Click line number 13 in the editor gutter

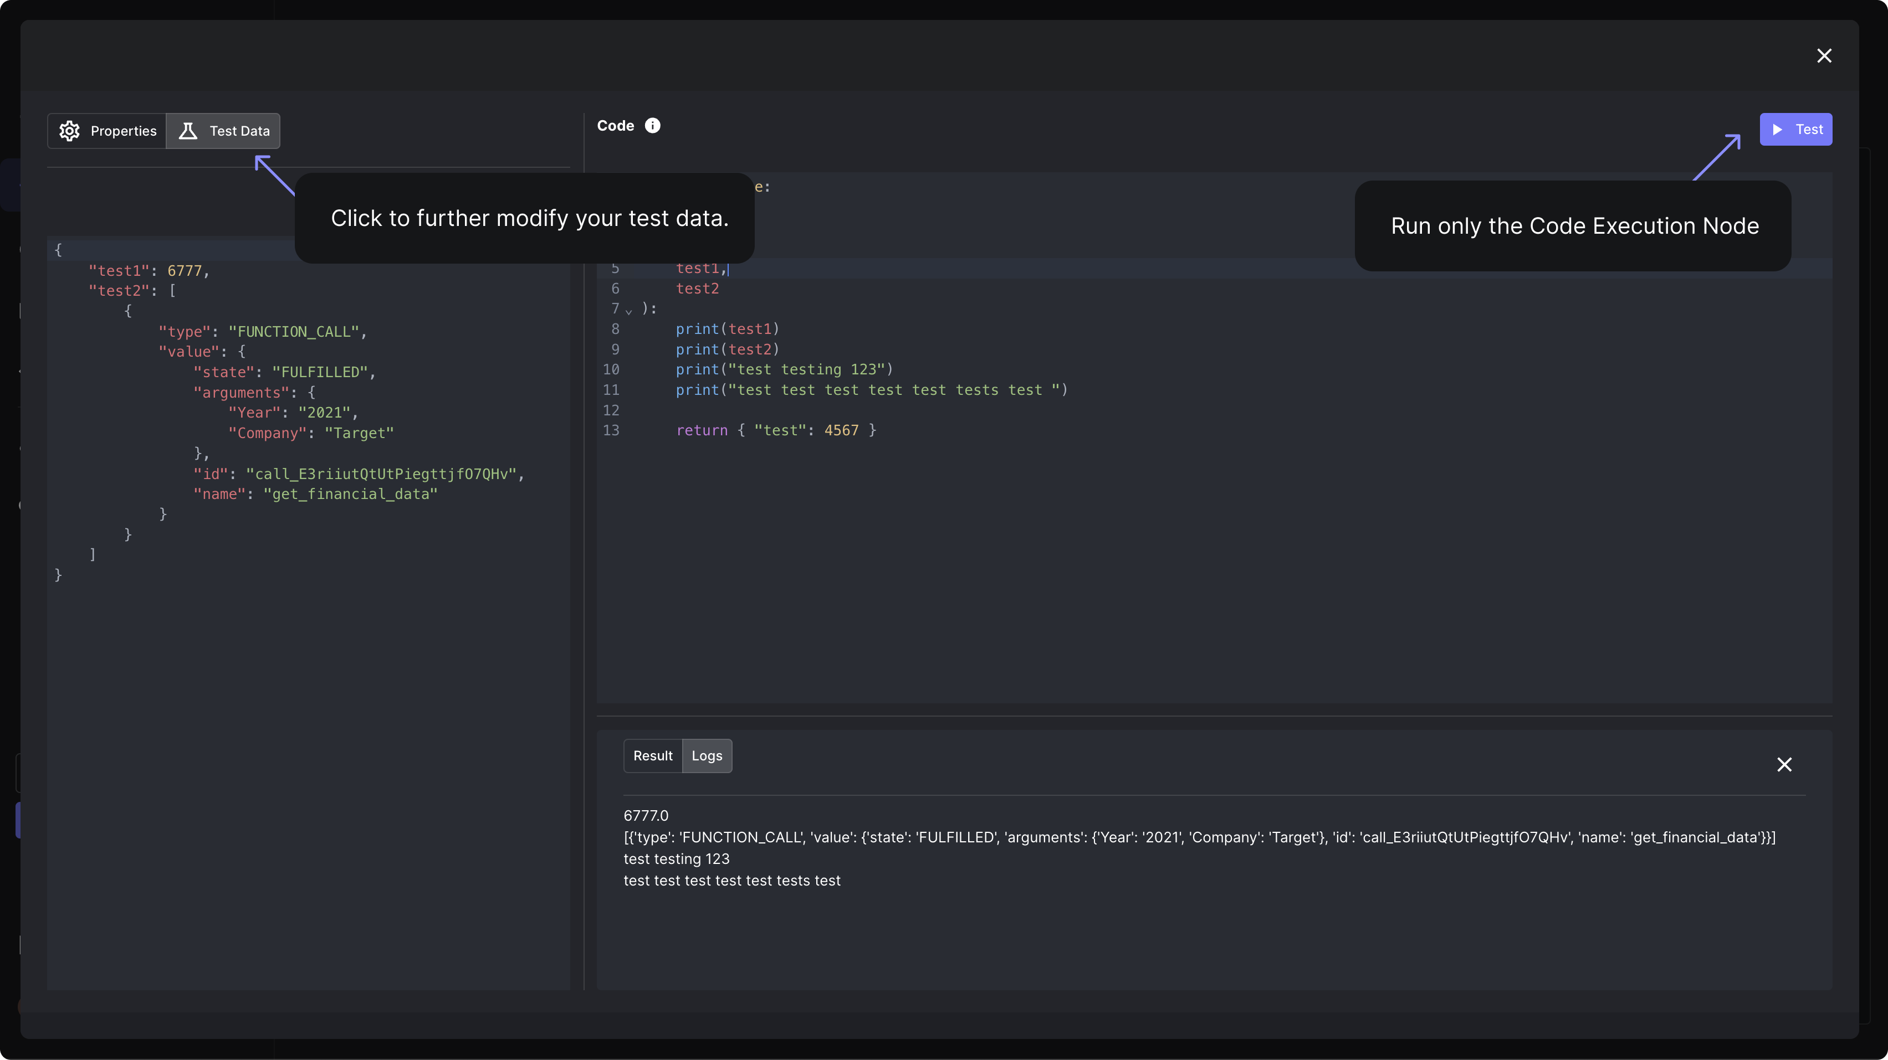point(611,430)
